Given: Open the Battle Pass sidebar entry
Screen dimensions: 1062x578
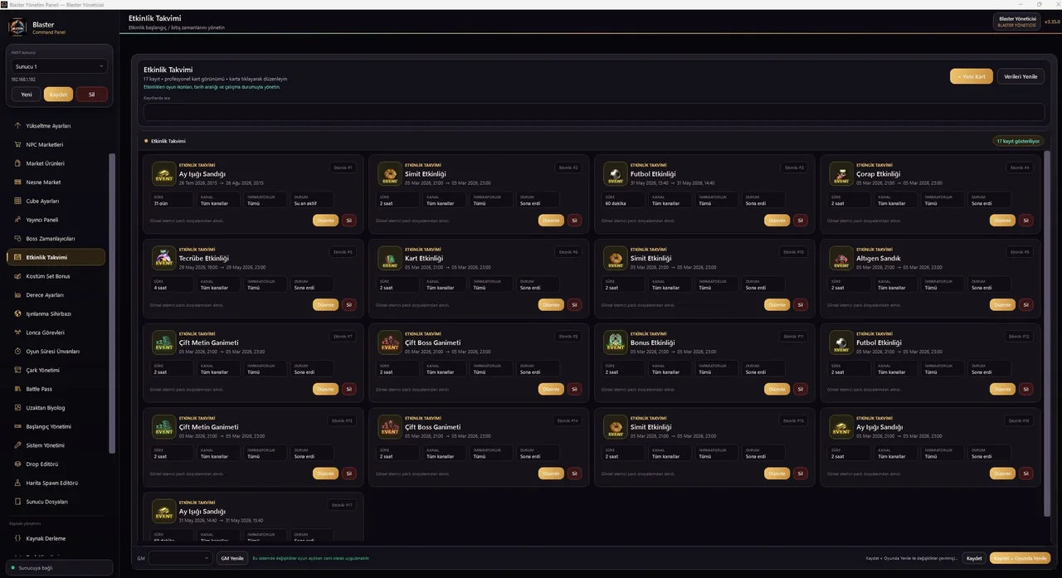Looking at the screenshot, I should pos(56,389).
